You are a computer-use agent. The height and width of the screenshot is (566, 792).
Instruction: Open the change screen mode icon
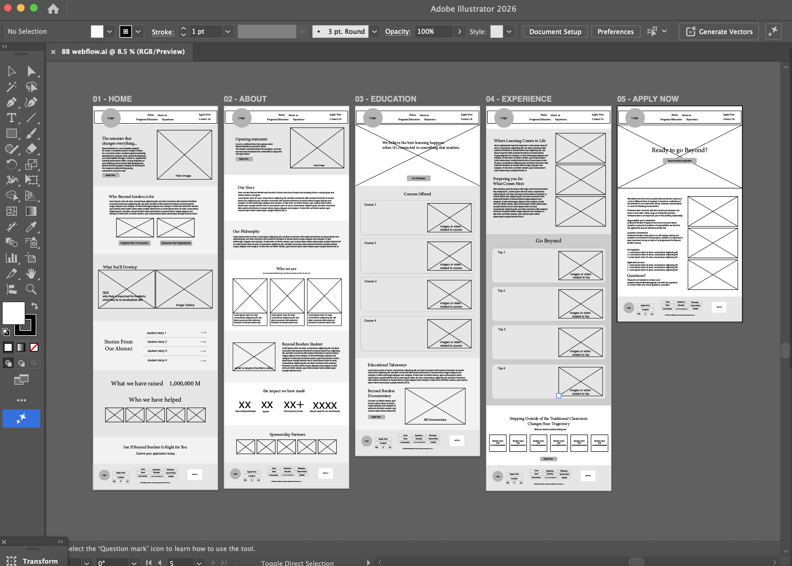click(21, 379)
